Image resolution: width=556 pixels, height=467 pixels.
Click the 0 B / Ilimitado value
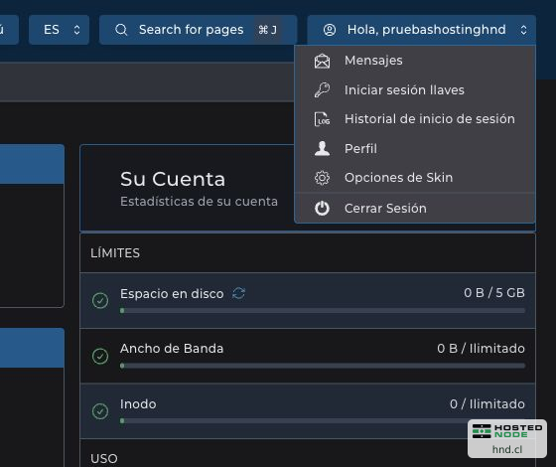[x=481, y=349]
